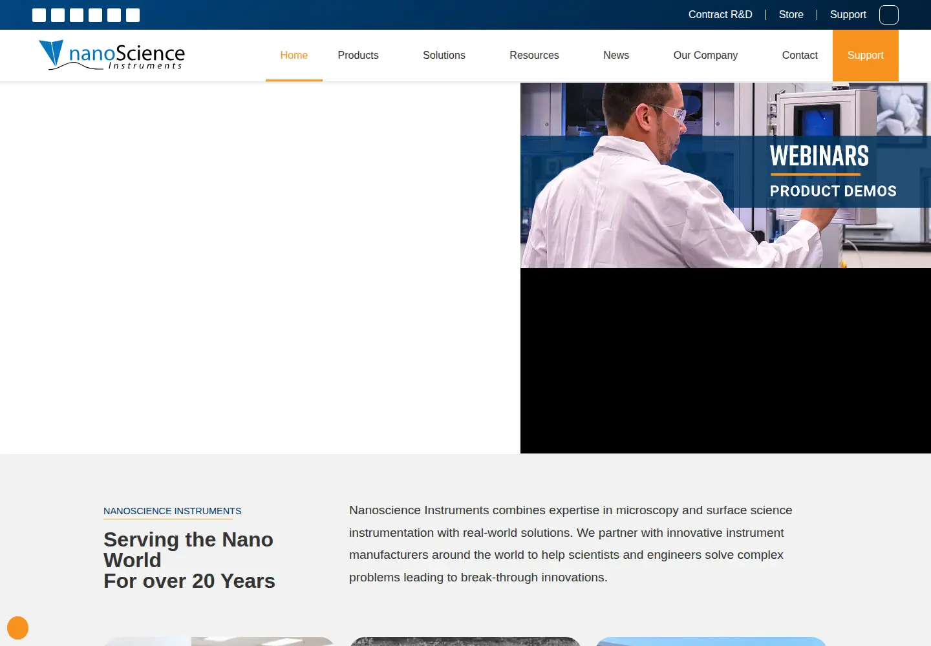Screen dimensions: 931x646
Task: Open the Products menu
Action: pyautogui.click(x=358, y=56)
